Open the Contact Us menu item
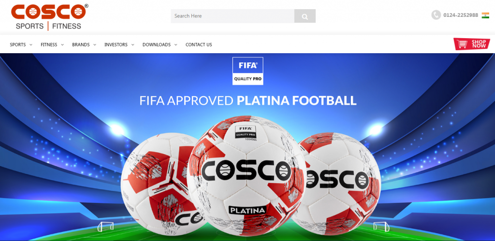Viewport: 495px width, 241px height. tap(199, 45)
